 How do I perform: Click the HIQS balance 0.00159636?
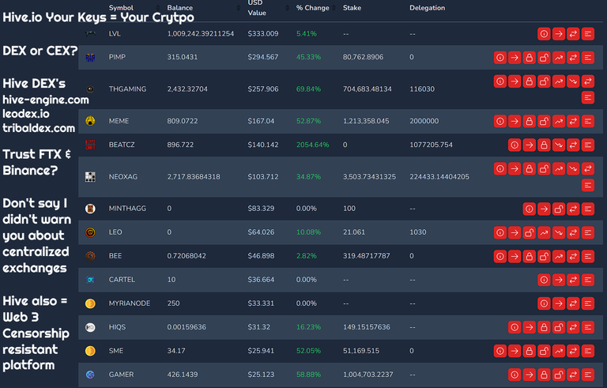pyautogui.click(x=187, y=327)
